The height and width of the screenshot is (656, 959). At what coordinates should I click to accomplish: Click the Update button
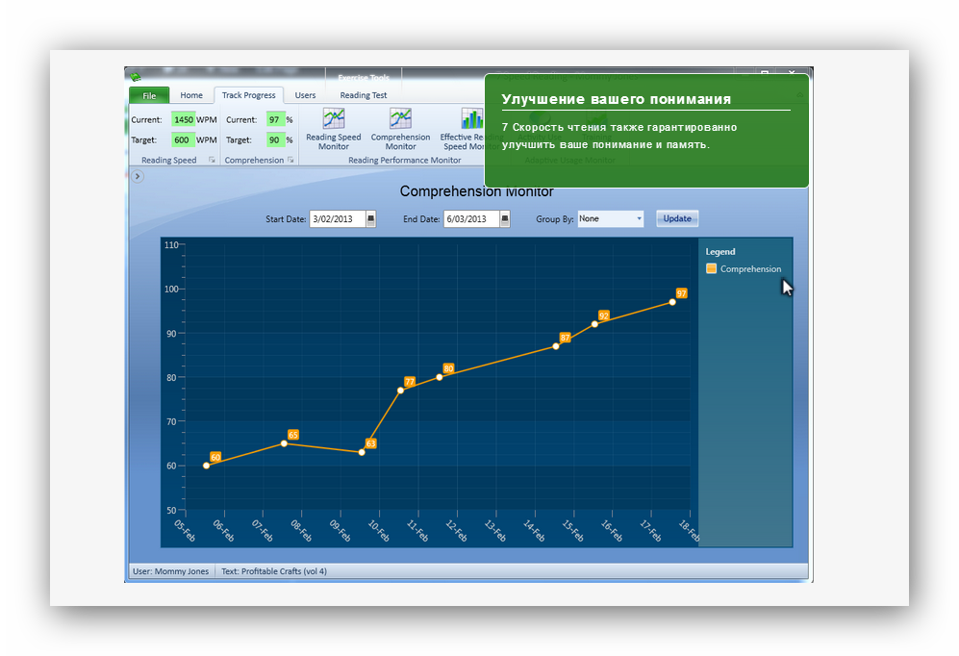(677, 218)
